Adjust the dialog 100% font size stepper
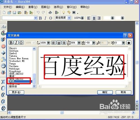 pos(48,43)
